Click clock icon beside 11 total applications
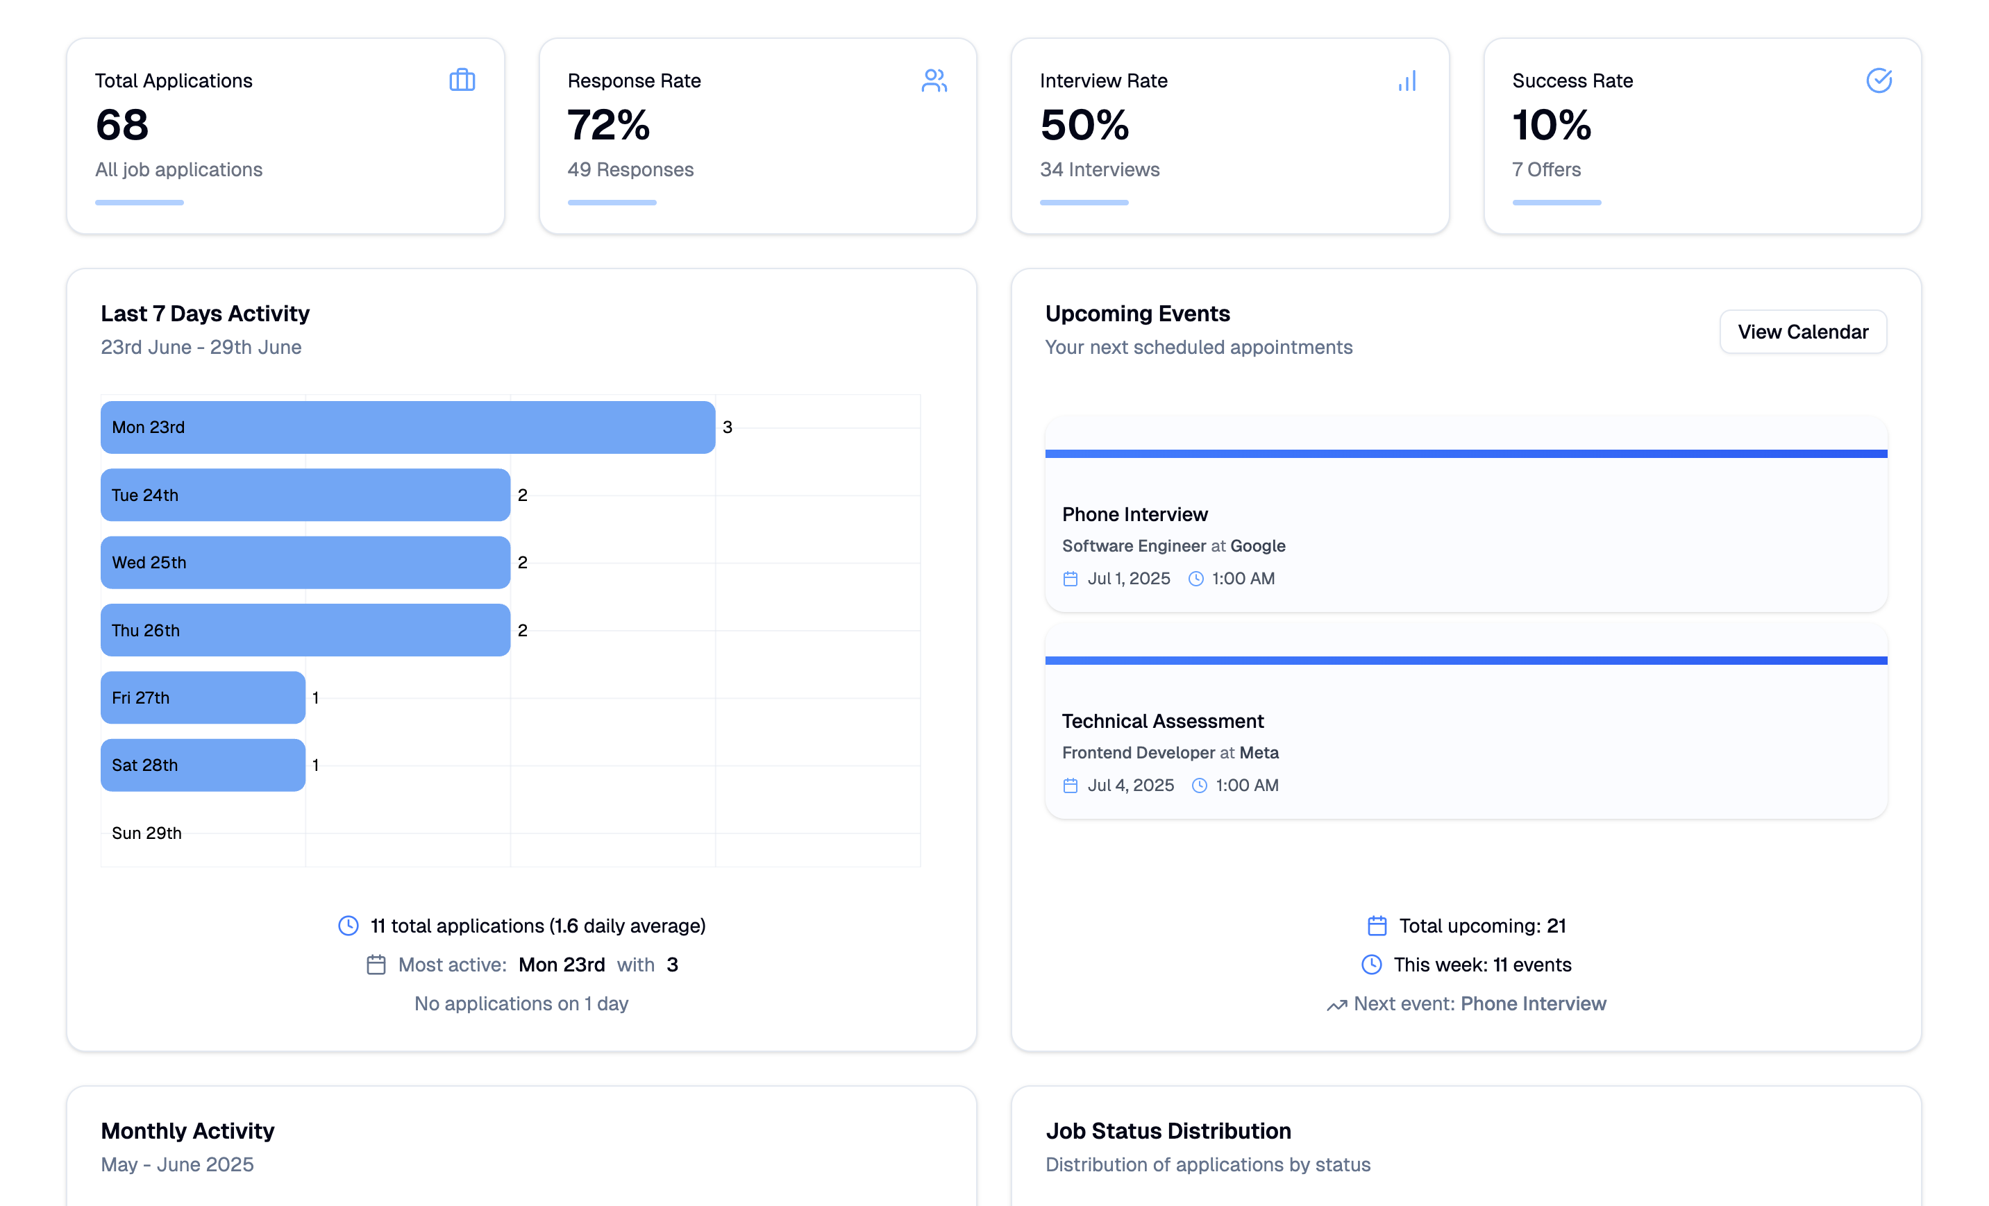 348,926
